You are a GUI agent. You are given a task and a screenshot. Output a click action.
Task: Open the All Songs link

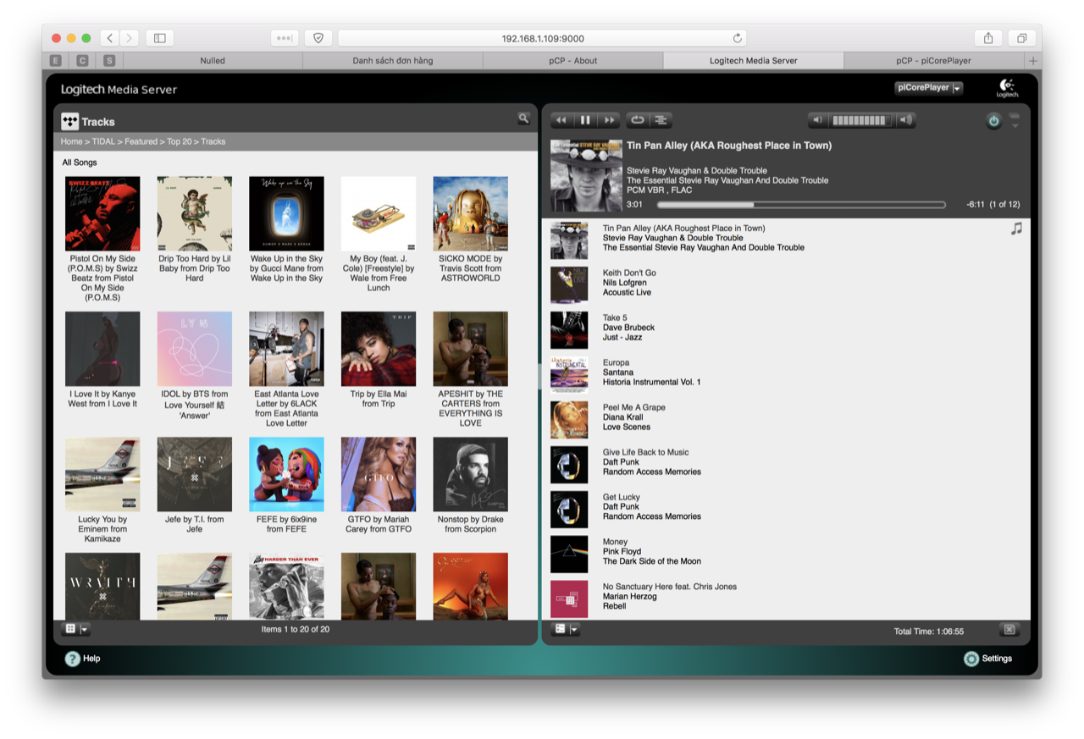click(x=80, y=163)
